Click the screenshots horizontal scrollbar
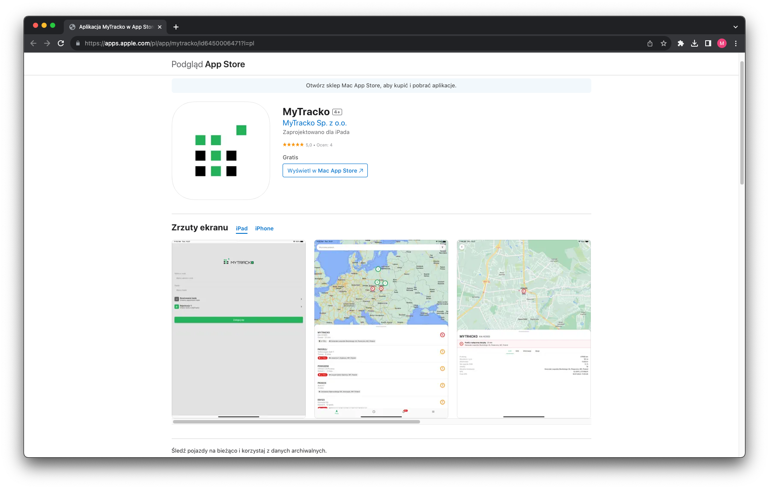 coord(296,422)
